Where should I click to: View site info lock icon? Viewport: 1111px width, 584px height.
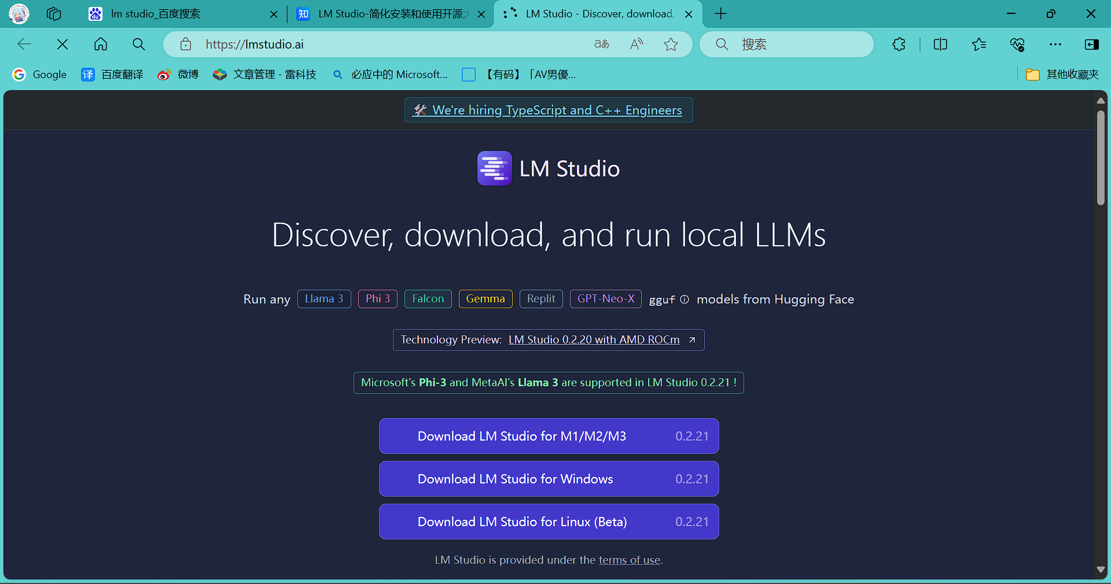point(186,44)
